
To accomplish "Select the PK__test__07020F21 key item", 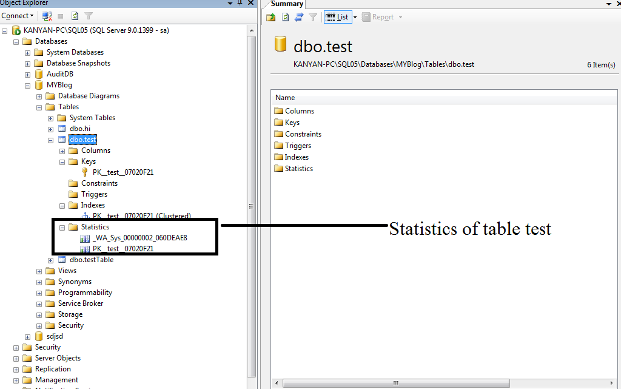I will (123, 172).
